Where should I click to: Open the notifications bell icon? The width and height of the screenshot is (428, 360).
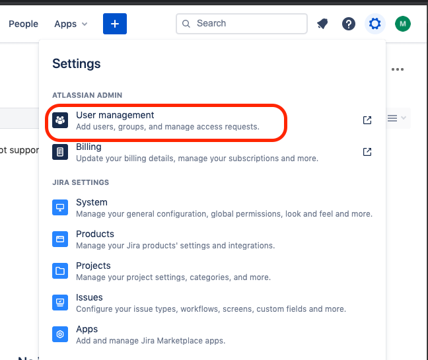tap(322, 24)
